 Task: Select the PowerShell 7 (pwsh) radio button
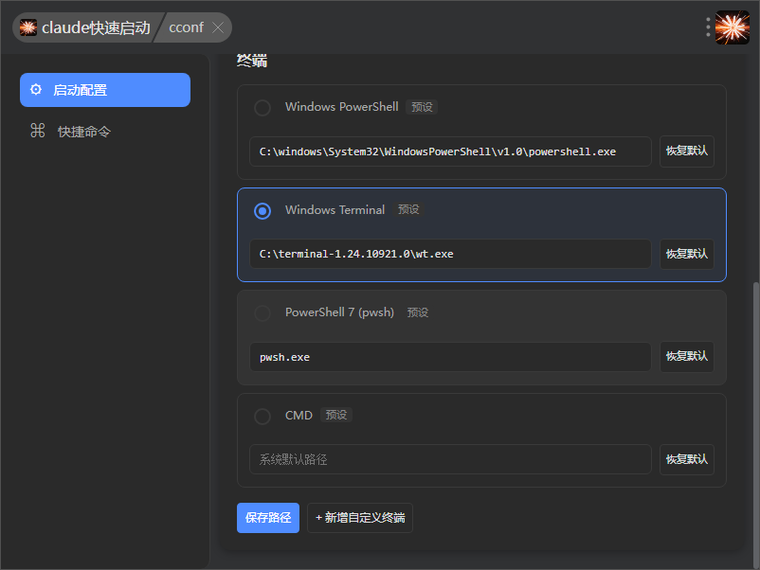262,313
